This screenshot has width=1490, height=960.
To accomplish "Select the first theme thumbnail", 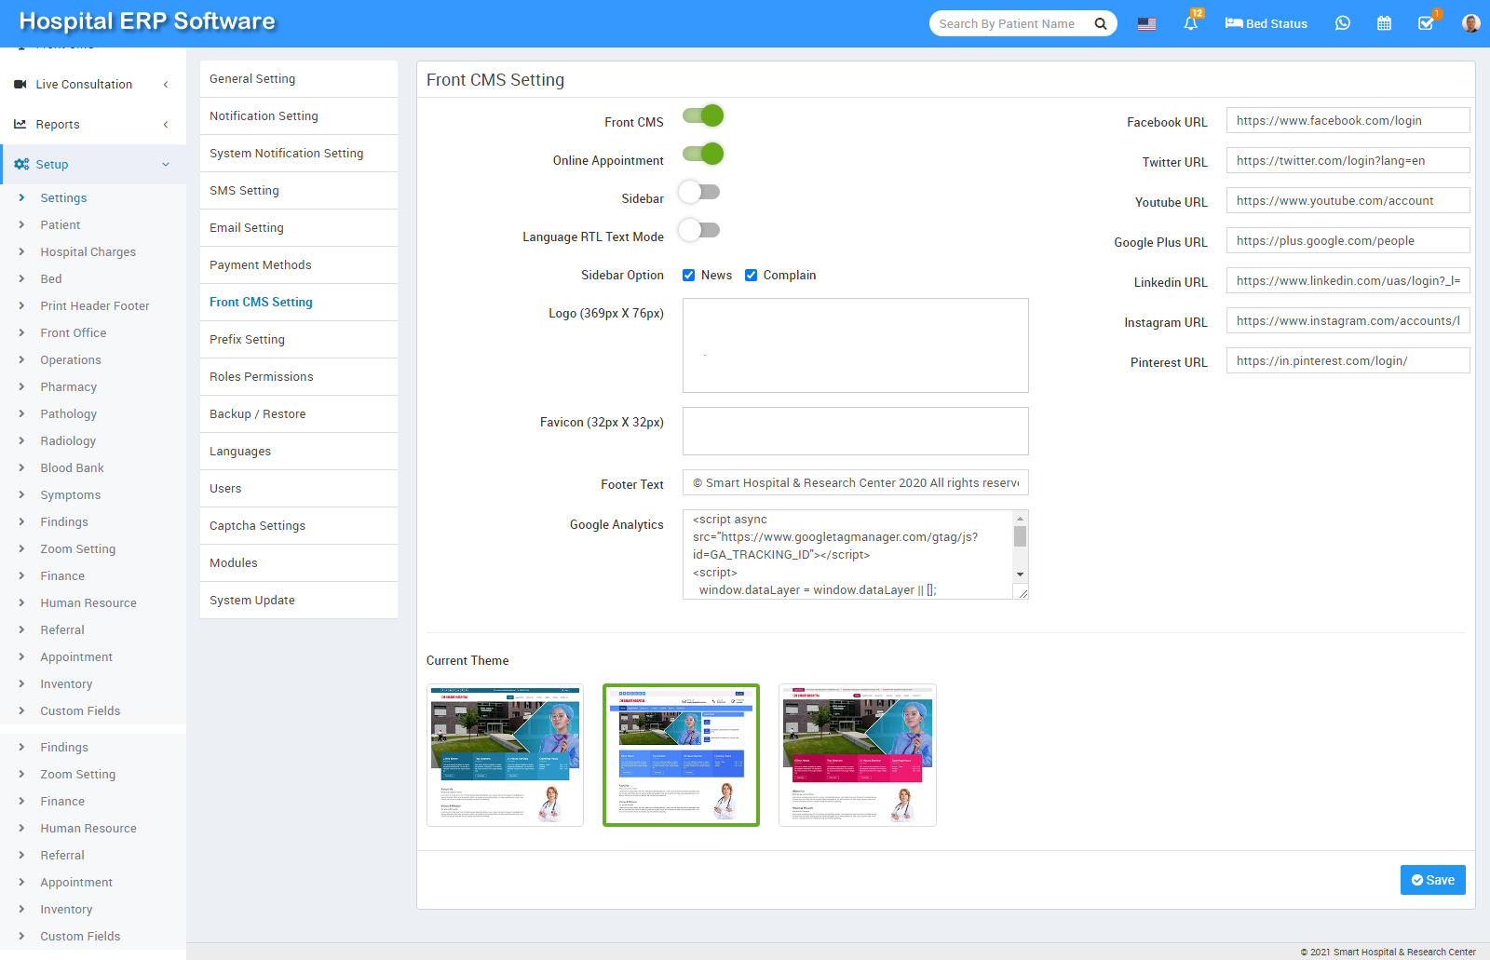I will pos(505,754).
